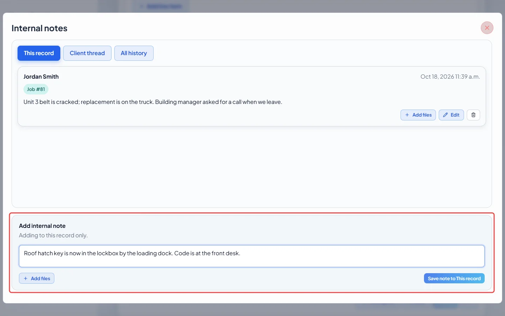505x316 pixels.
Task: Click the Job #81 tag
Action: pos(36,89)
